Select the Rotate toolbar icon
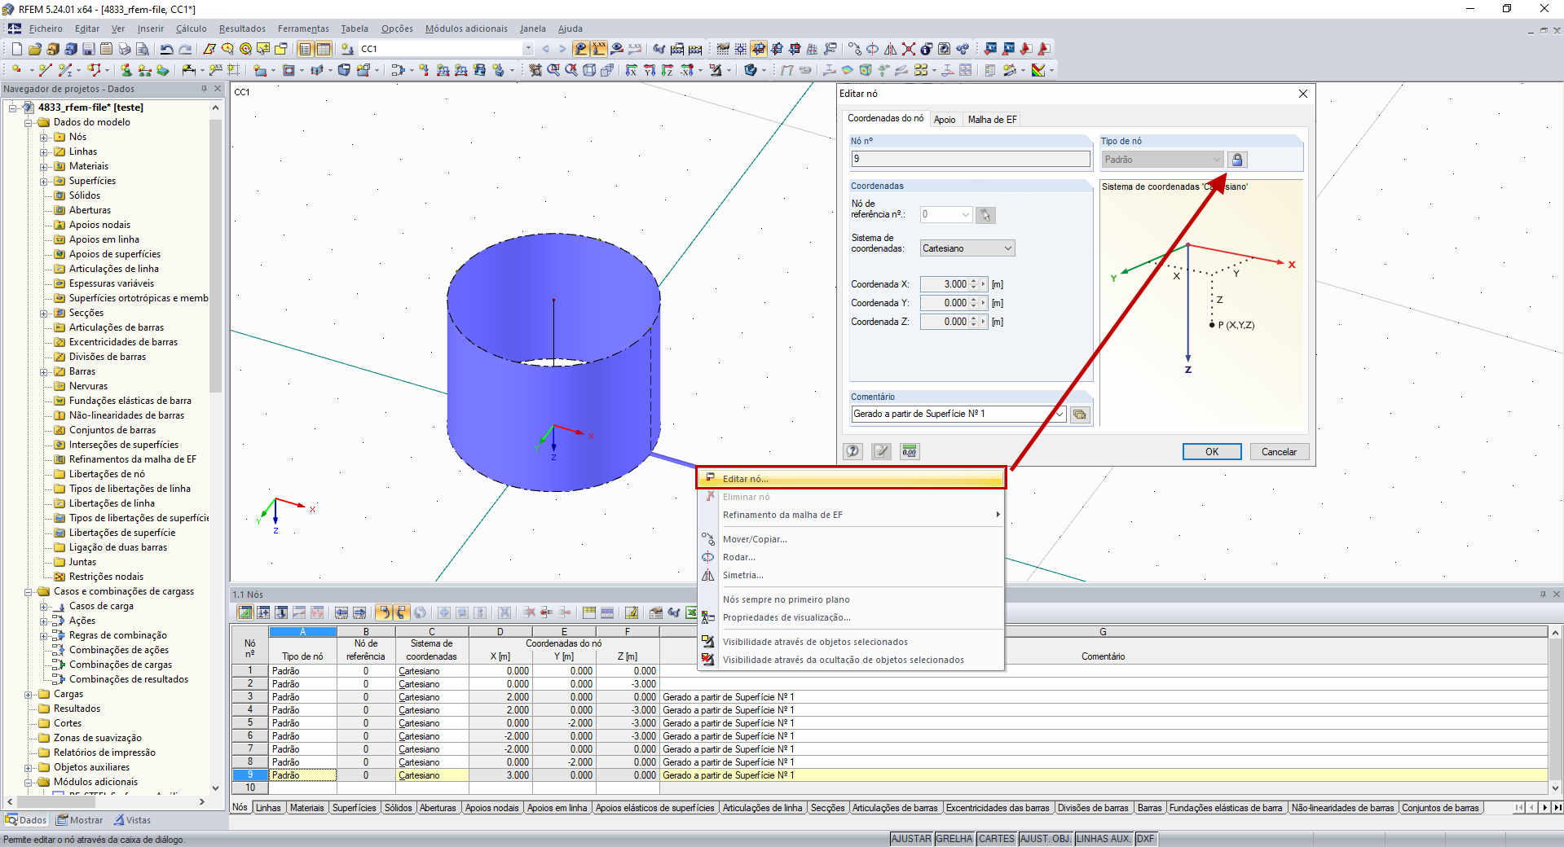The width and height of the screenshot is (1564, 847). 872,49
